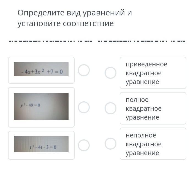Pick the 'неполное квадратное уравнение' answer card

[153, 144]
